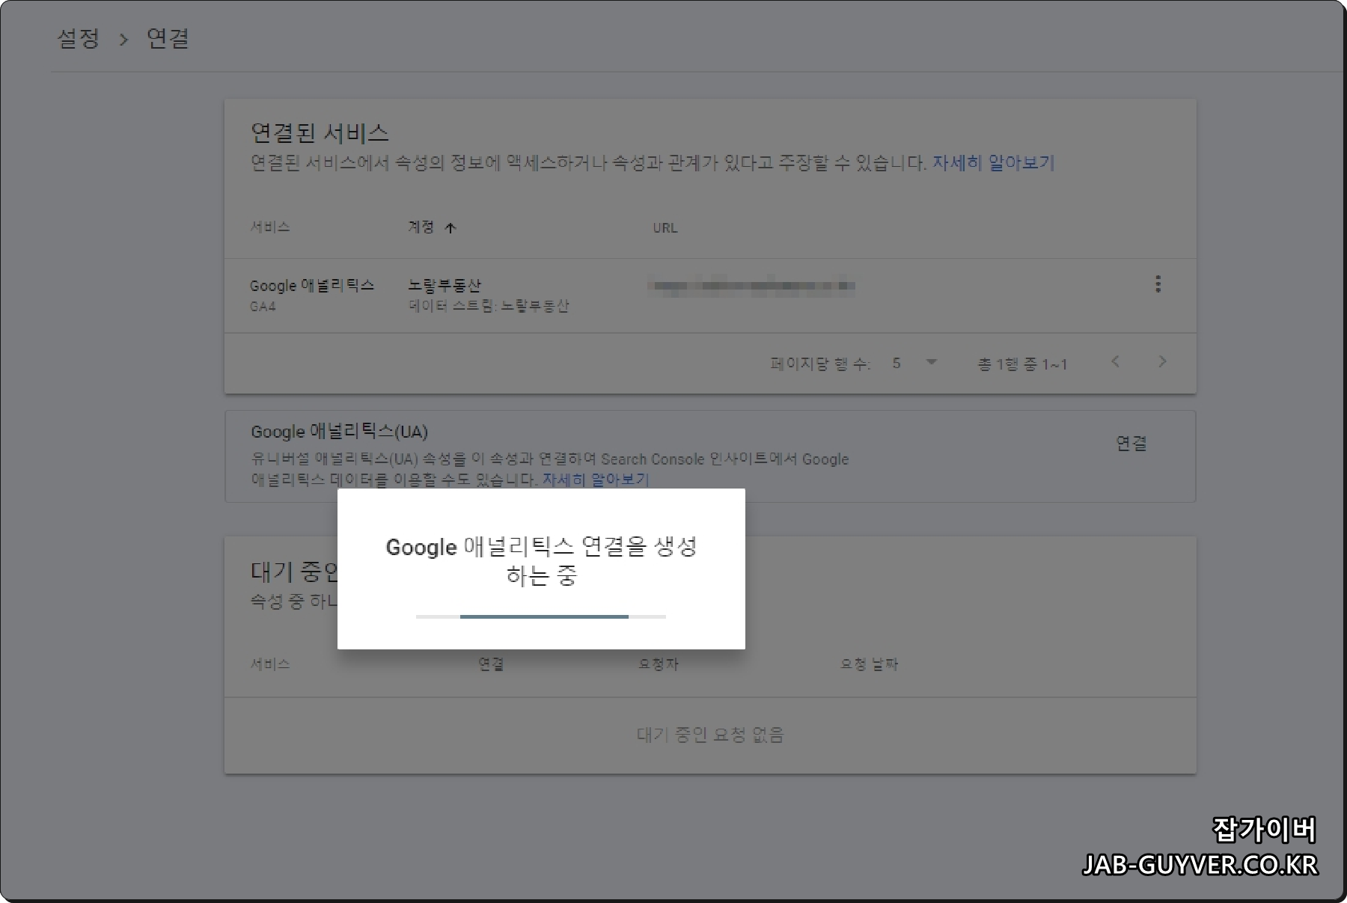Click the 요청자 column header

(658, 664)
